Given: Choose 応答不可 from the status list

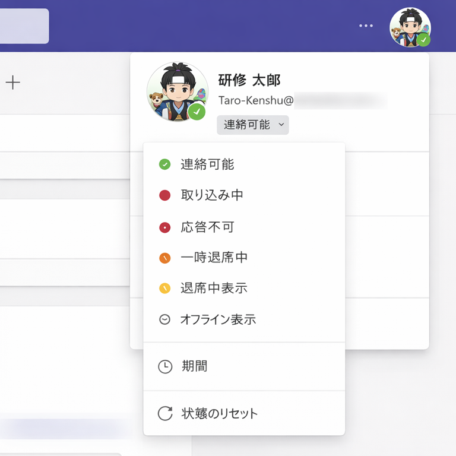Looking at the screenshot, I should tap(207, 227).
